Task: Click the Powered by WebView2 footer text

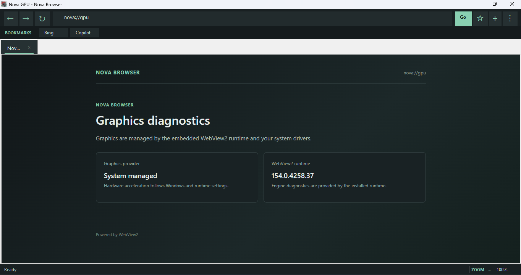Action: click(x=117, y=235)
